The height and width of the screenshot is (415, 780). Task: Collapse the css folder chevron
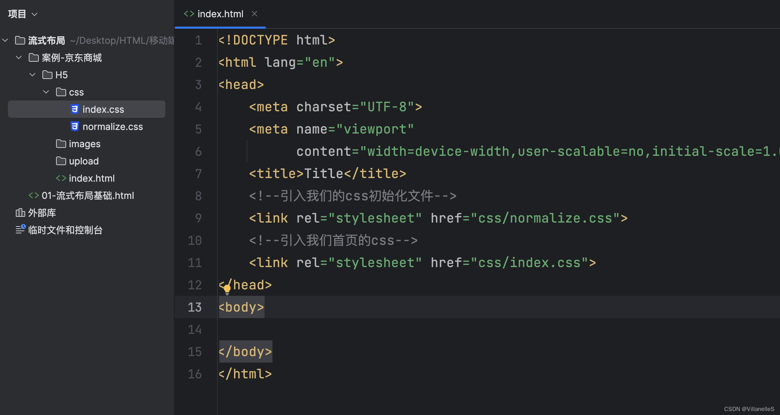pyautogui.click(x=46, y=92)
